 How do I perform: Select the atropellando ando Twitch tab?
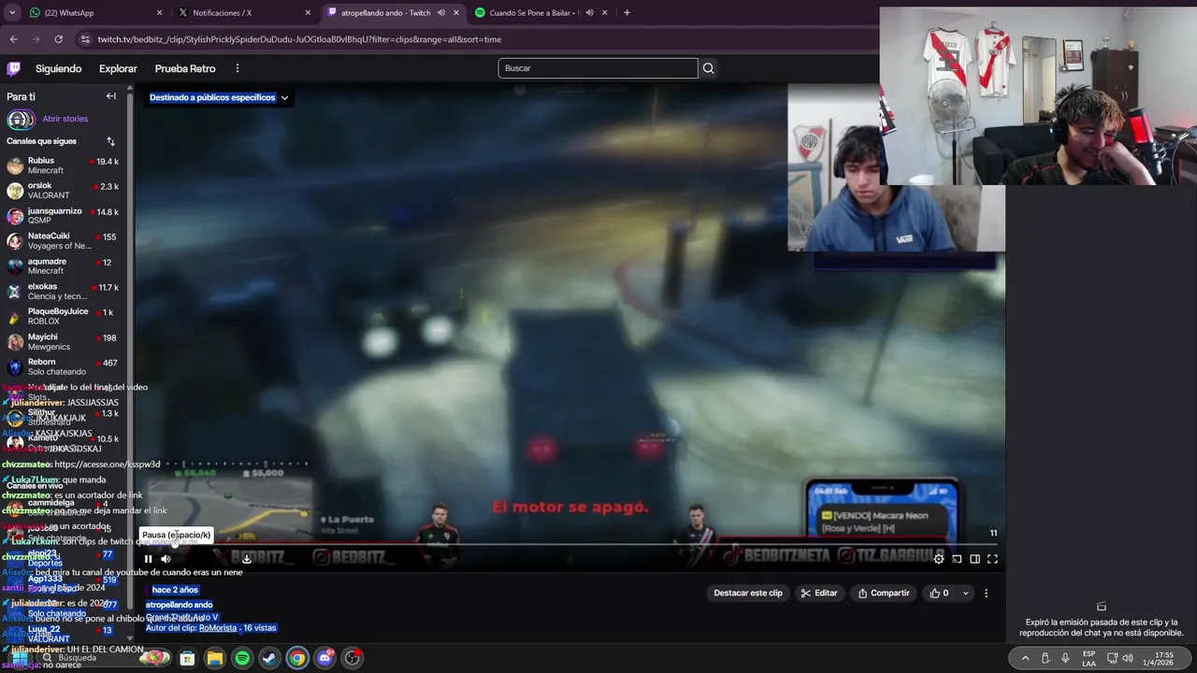click(393, 13)
